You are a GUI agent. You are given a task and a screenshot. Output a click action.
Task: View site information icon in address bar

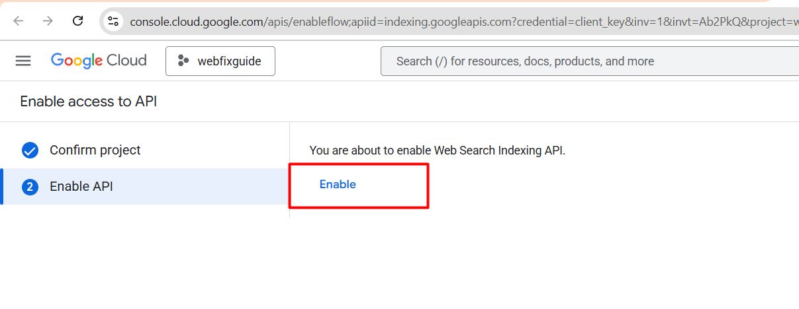[114, 21]
